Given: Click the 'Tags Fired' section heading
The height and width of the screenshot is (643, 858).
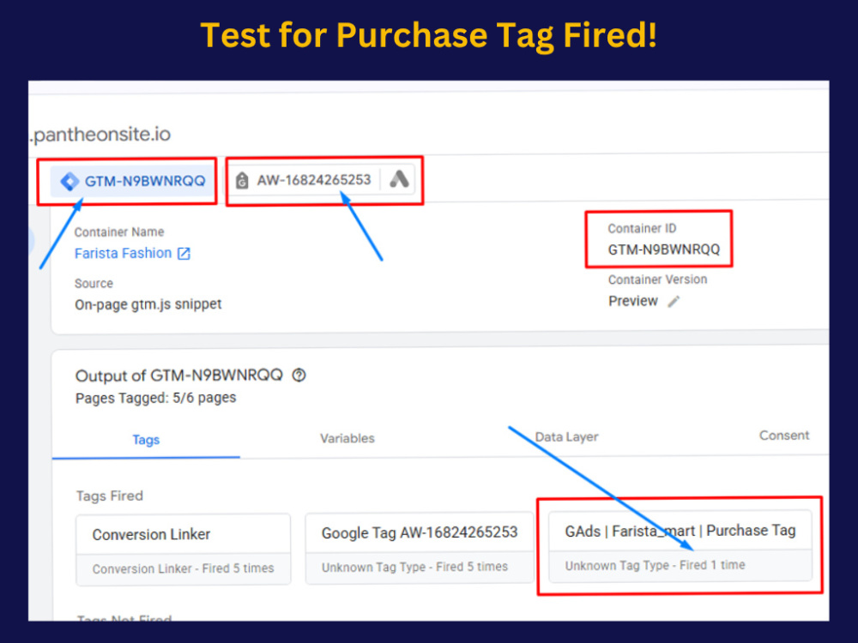Looking at the screenshot, I should (110, 496).
